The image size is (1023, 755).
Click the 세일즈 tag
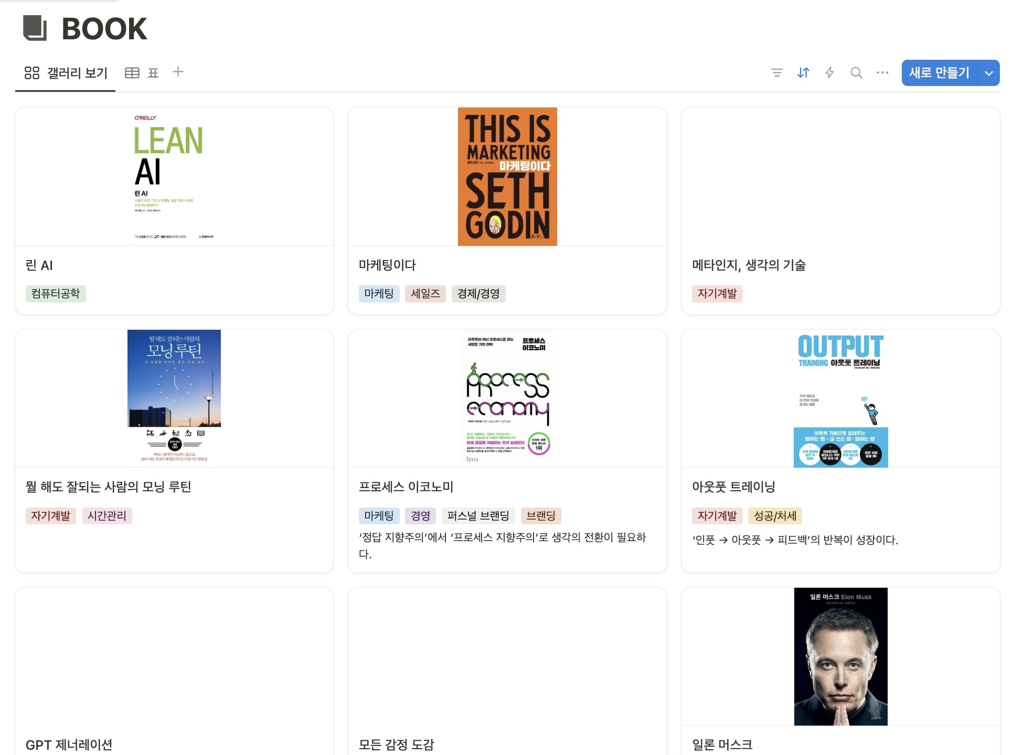pos(425,294)
